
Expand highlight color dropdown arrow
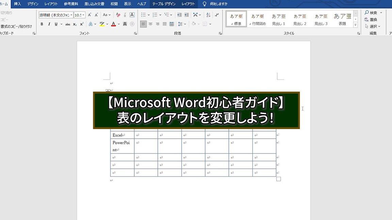click(107, 24)
